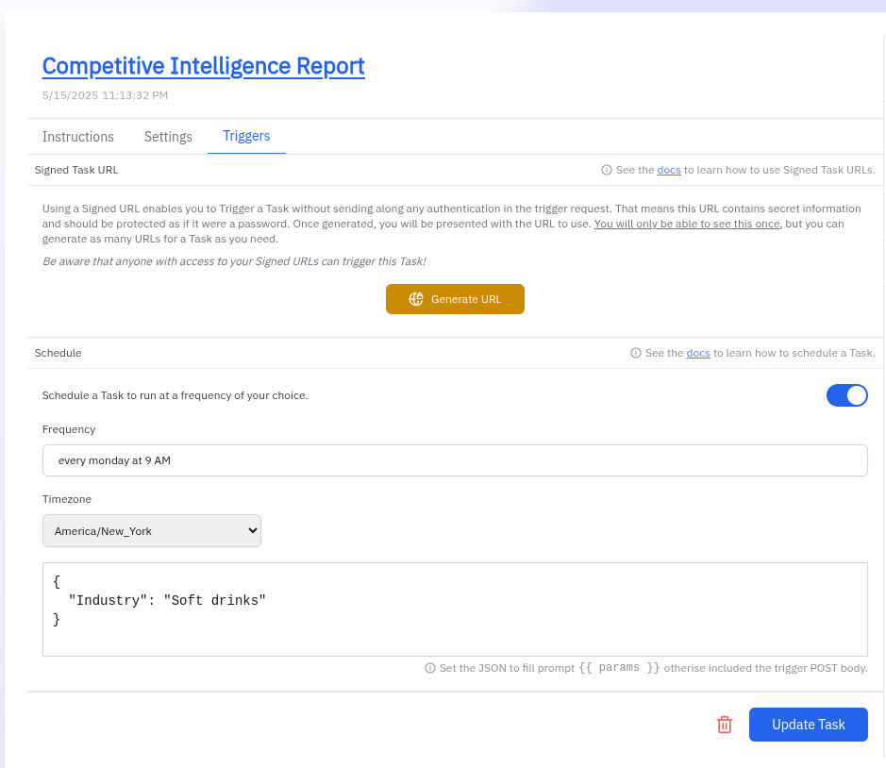Open the Timezone America/New_York dropdown
Screen dimensions: 886x768
point(152,531)
